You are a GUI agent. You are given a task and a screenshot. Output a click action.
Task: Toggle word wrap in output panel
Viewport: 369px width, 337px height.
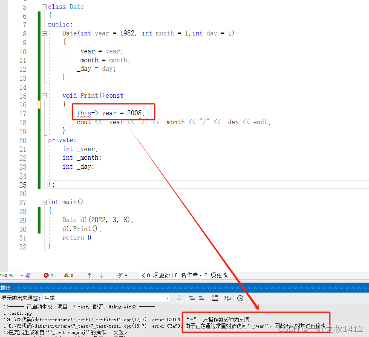(x=228, y=298)
